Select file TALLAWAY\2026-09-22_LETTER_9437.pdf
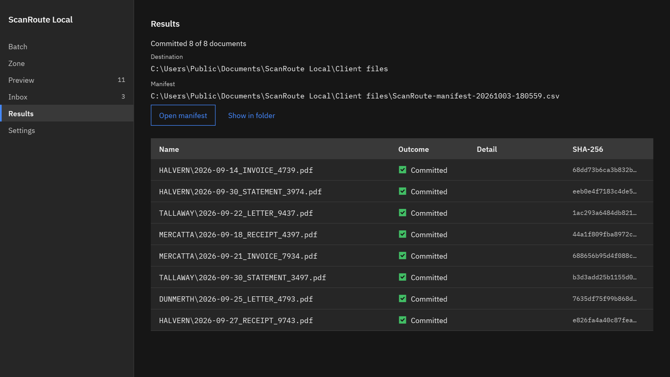 (236, 213)
